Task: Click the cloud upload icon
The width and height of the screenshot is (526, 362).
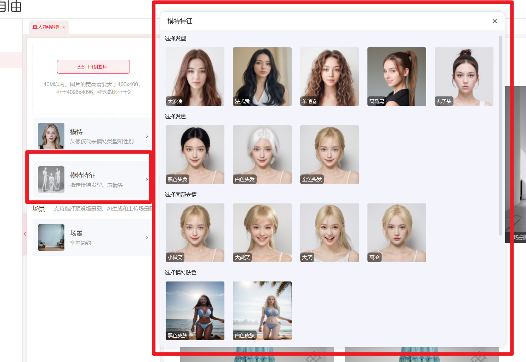Action: click(81, 67)
